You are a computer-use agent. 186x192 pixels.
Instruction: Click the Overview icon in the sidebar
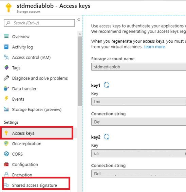(6, 36)
